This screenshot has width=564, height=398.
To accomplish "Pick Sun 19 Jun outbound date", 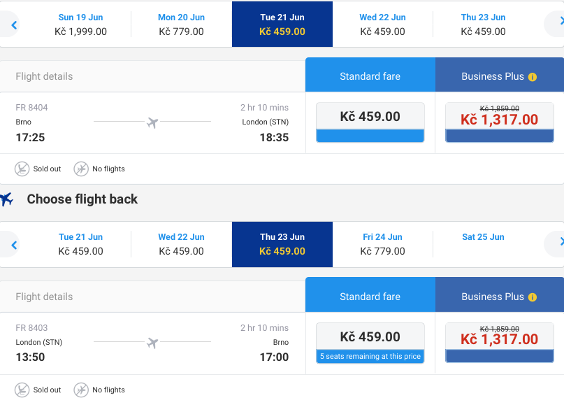I will [x=80, y=24].
